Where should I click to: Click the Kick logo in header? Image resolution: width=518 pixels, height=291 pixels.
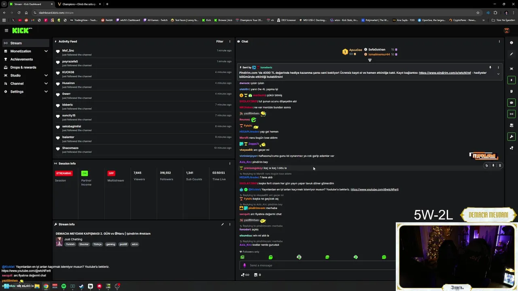tap(21, 30)
